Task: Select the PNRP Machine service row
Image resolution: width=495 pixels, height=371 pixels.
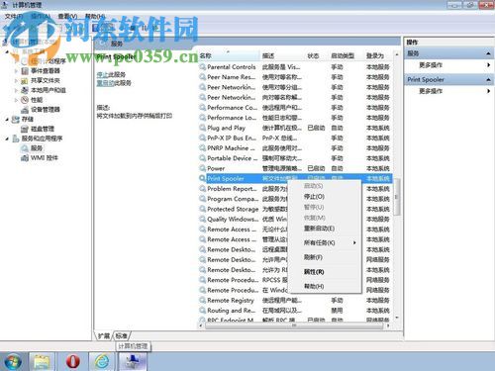Action: [295, 148]
